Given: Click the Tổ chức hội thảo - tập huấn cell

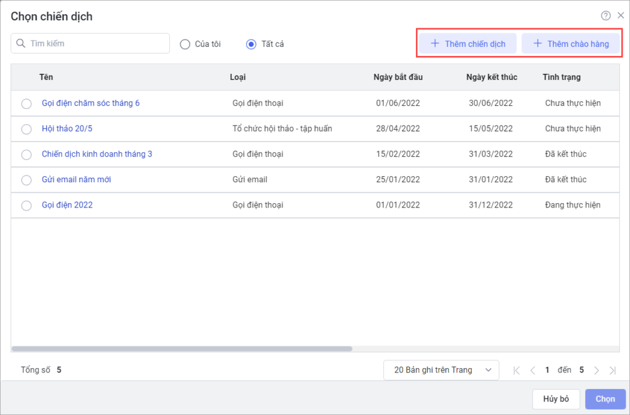Looking at the screenshot, I should click(282, 129).
